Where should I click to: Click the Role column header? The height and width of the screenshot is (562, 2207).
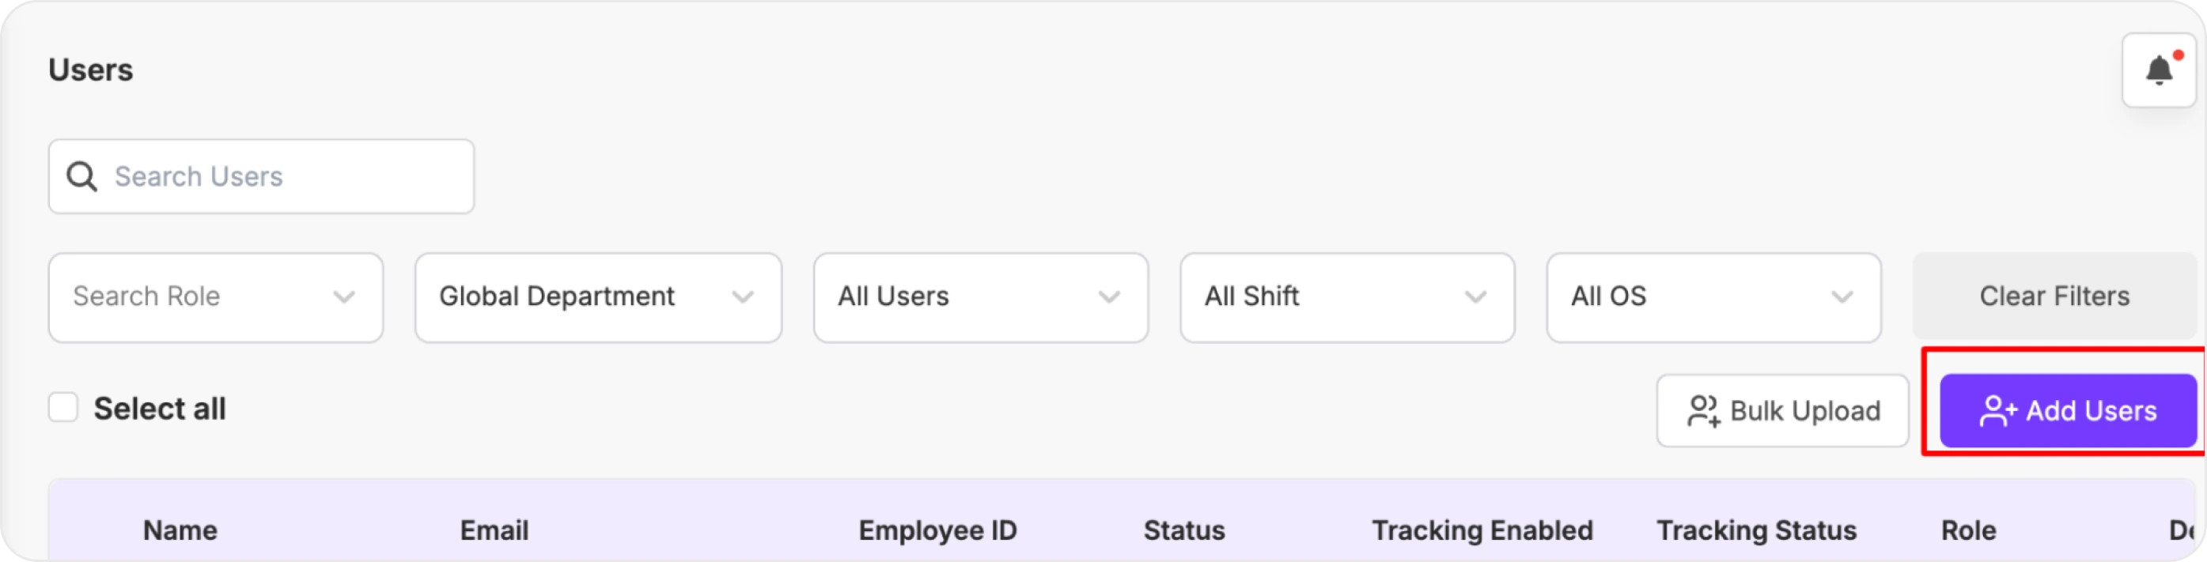point(1968,530)
